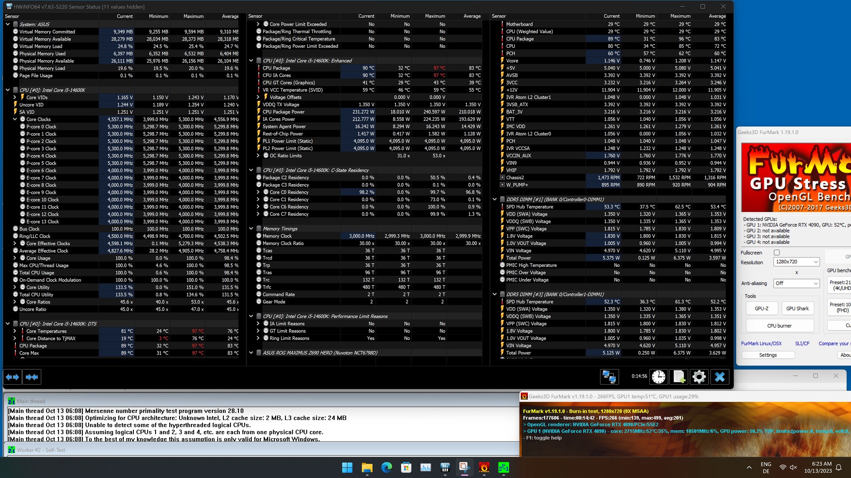851x478 pixels.
Task: Expand the Core VIDs row
Action: [x=15, y=97]
